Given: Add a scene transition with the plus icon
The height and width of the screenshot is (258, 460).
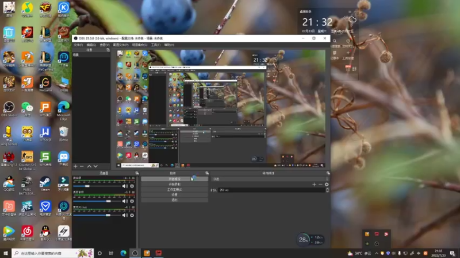Looking at the screenshot, I should 314,185.
